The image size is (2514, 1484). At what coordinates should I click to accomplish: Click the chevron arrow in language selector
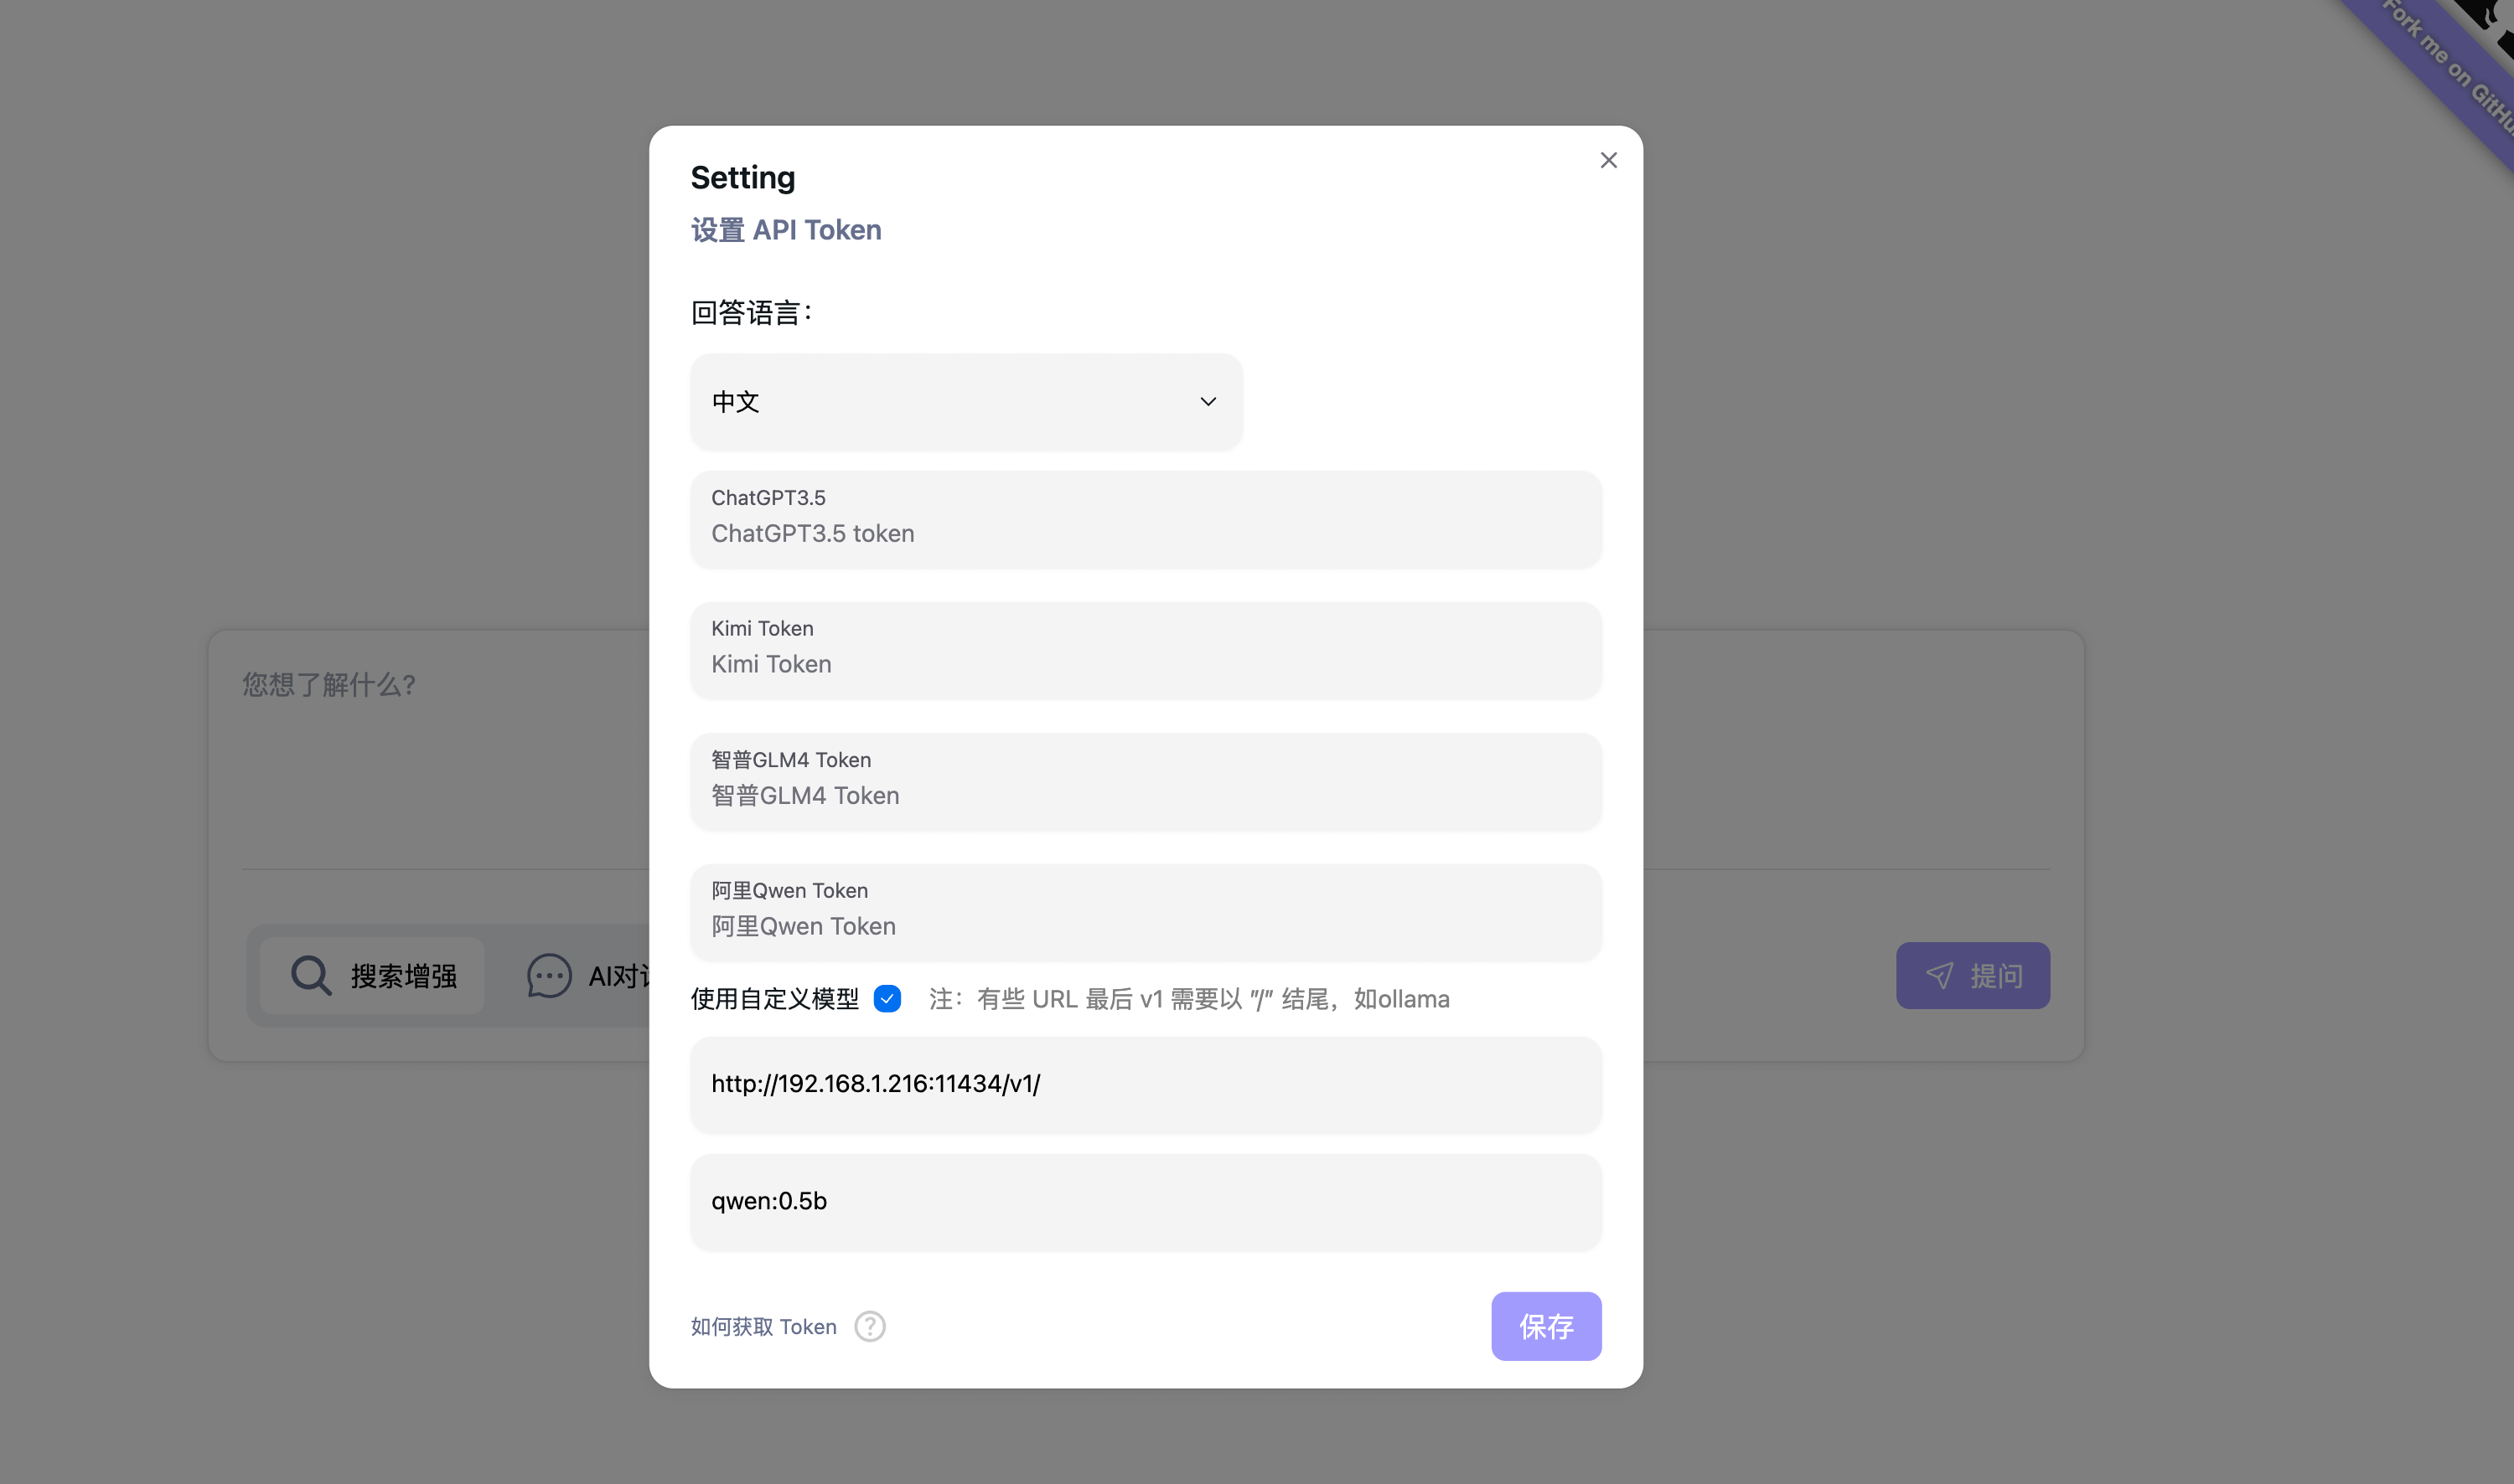pyautogui.click(x=1208, y=401)
